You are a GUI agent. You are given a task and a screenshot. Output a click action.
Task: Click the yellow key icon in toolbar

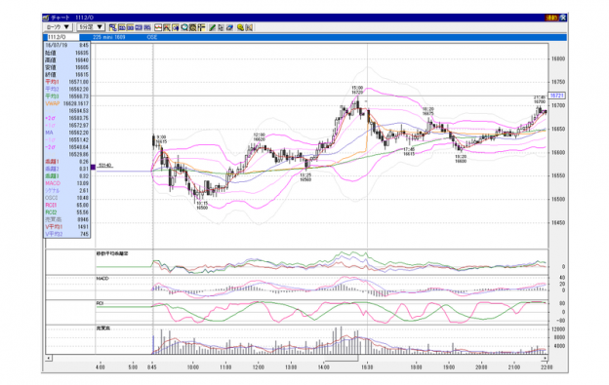(240, 27)
